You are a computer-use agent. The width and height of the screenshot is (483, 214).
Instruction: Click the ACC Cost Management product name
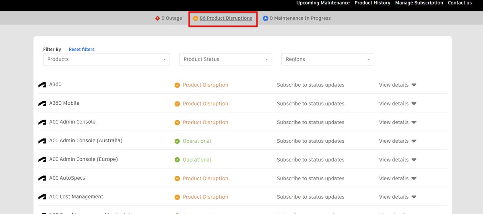(76, 197)
